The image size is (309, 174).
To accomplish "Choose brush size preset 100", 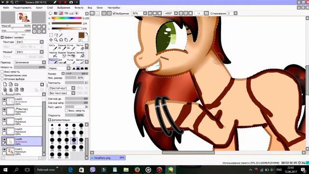I will pyautogui.click(x=74, y=141).
